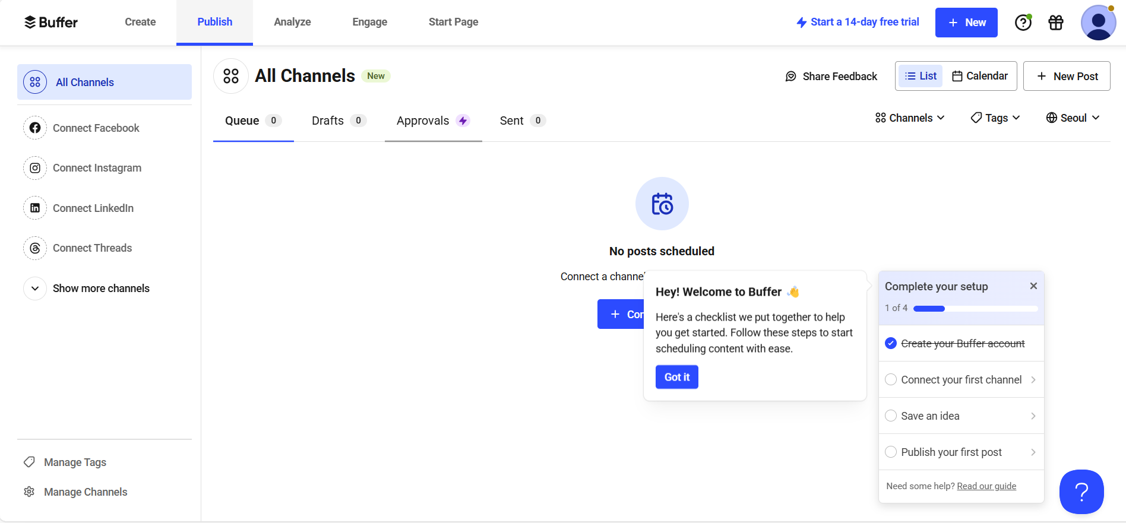Image resolution: width=1126 pixels, height=523 pixels.
Task: Open the Read our guide link
Action: point(986,486)
